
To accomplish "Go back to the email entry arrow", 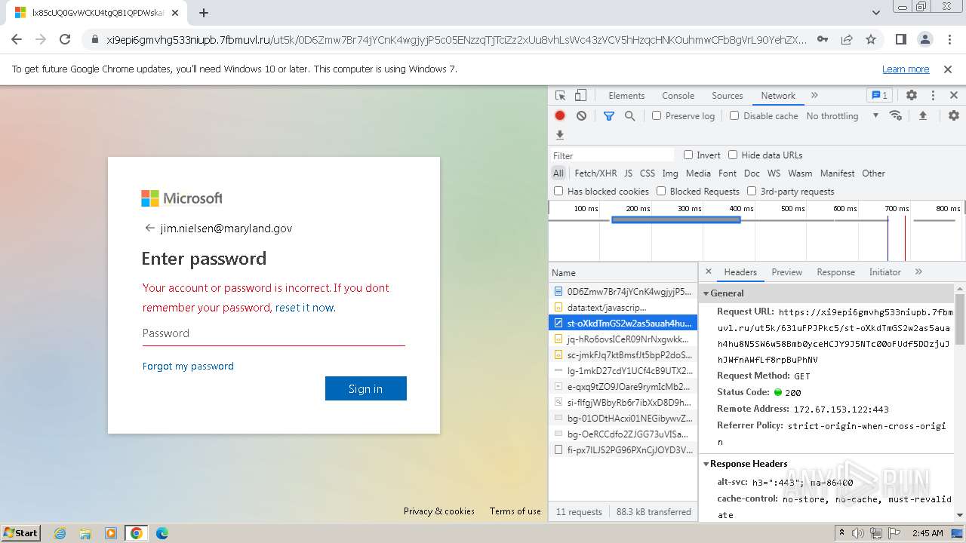I will [149, 228].
